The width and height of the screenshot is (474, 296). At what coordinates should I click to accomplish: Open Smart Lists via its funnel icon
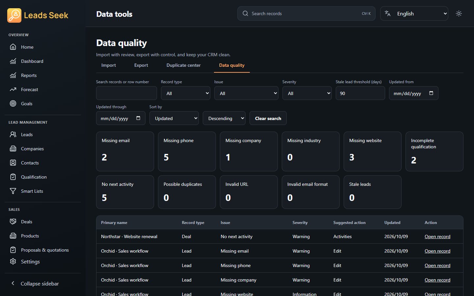[13, 191]
